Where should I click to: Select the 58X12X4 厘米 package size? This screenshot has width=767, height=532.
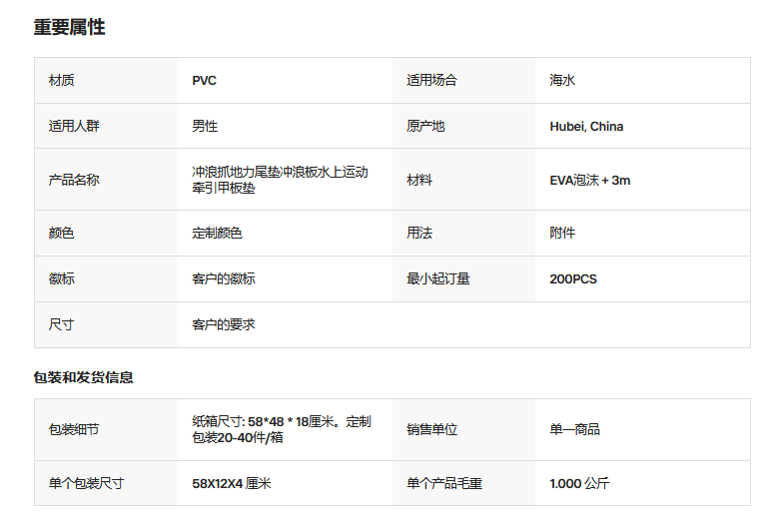pyautogui.click(x=232, y=484)
